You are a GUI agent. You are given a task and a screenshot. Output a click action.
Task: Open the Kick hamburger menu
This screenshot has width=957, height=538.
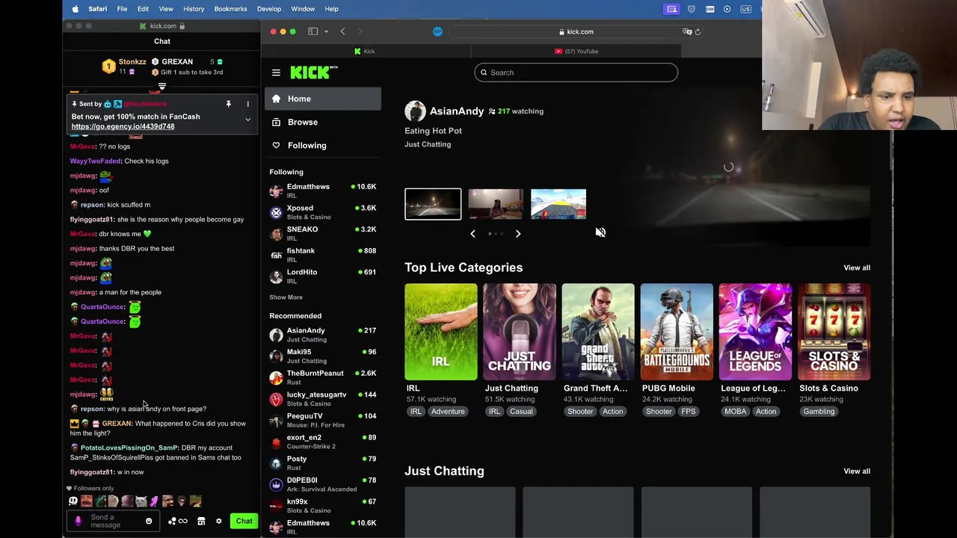pyautogui.click(x=276, y=72)
